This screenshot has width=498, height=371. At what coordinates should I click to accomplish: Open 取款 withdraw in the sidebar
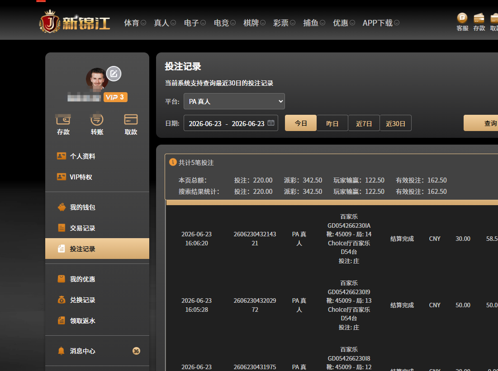[131, 125]
